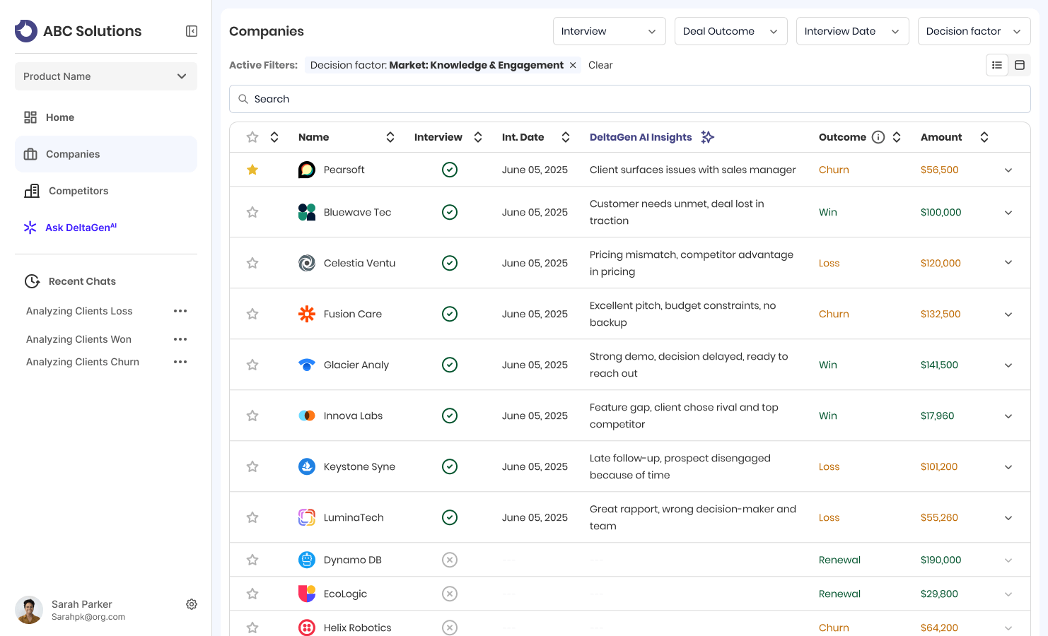This screenshot has width=1048, height=636.
Task: Sort table by Amount column
Action: (x=984, y=137)
